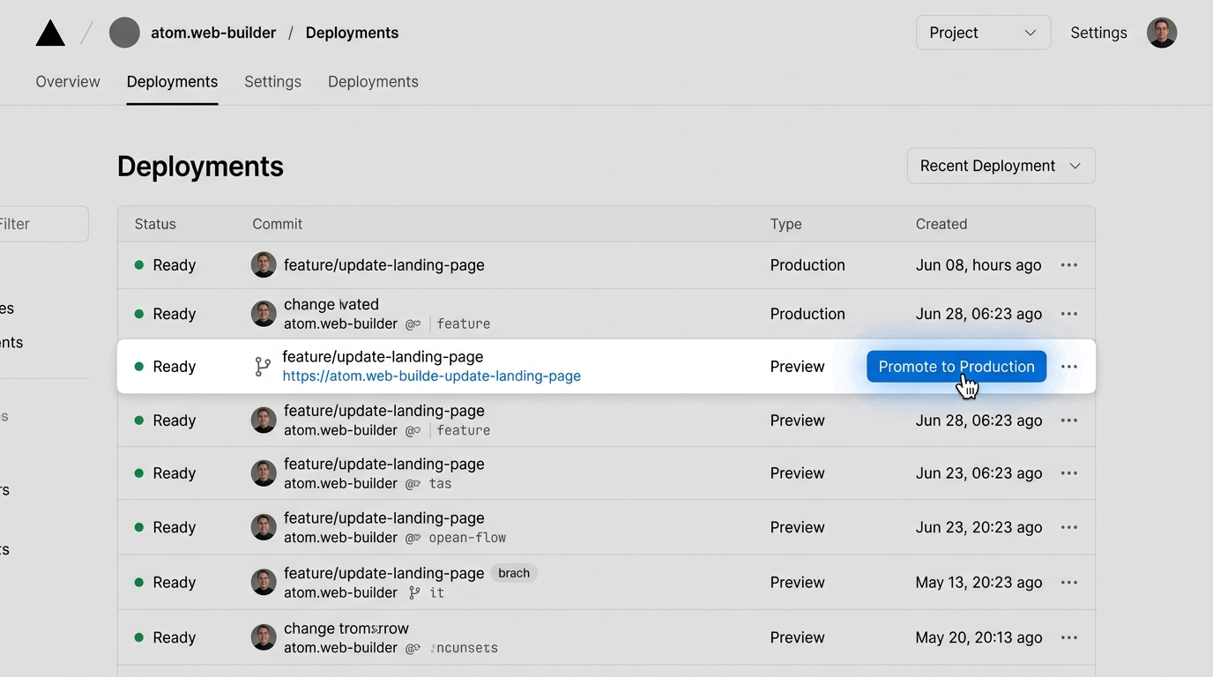Open the user profile avatar menu
Screen dimensions: 1213x677
click(1161, 33)
